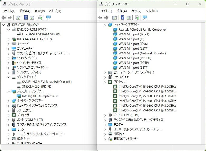Viewport: 206px width, 151px height.
Task: Open ファイル(F) menu in left window
Action: point(9,11)
